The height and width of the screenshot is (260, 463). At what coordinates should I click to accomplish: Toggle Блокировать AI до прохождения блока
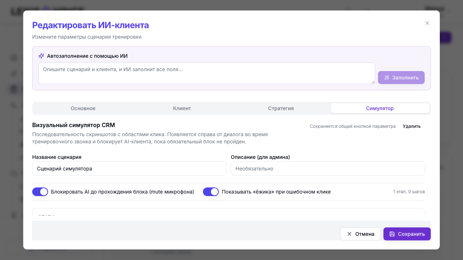click(x=40, y=192)
